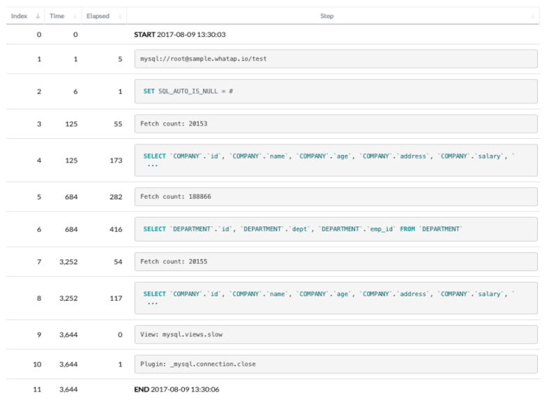Click the View: mysql.views.slow step
The width and height of the screenshot is (556, 414).
(x=336, y=334)
